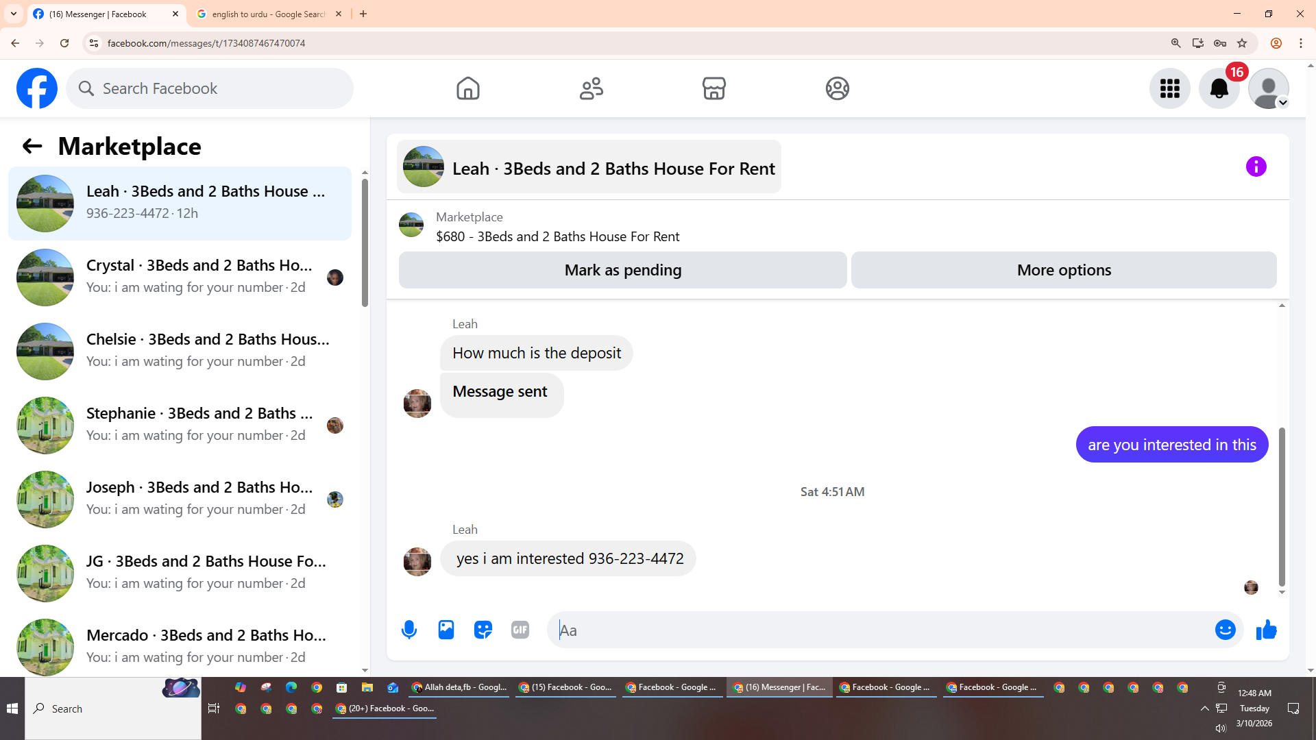Open Facebook notifications bell

tap(1219, 88)
